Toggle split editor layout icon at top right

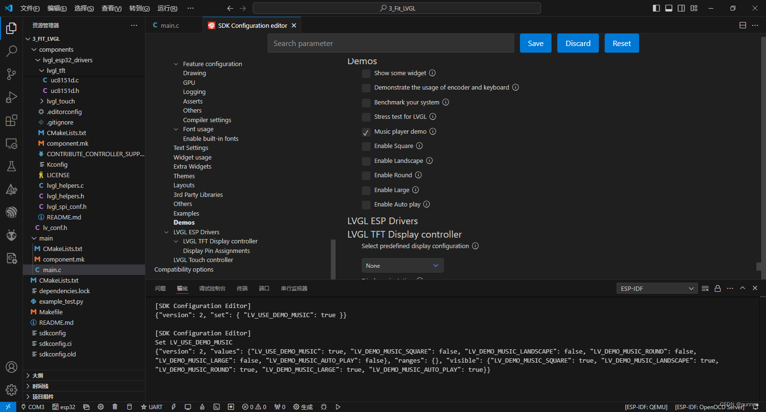[x=743, y=25]
